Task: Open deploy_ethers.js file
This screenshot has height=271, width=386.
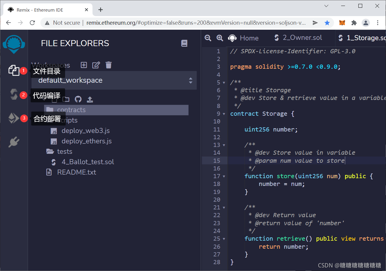Action: 86,141
